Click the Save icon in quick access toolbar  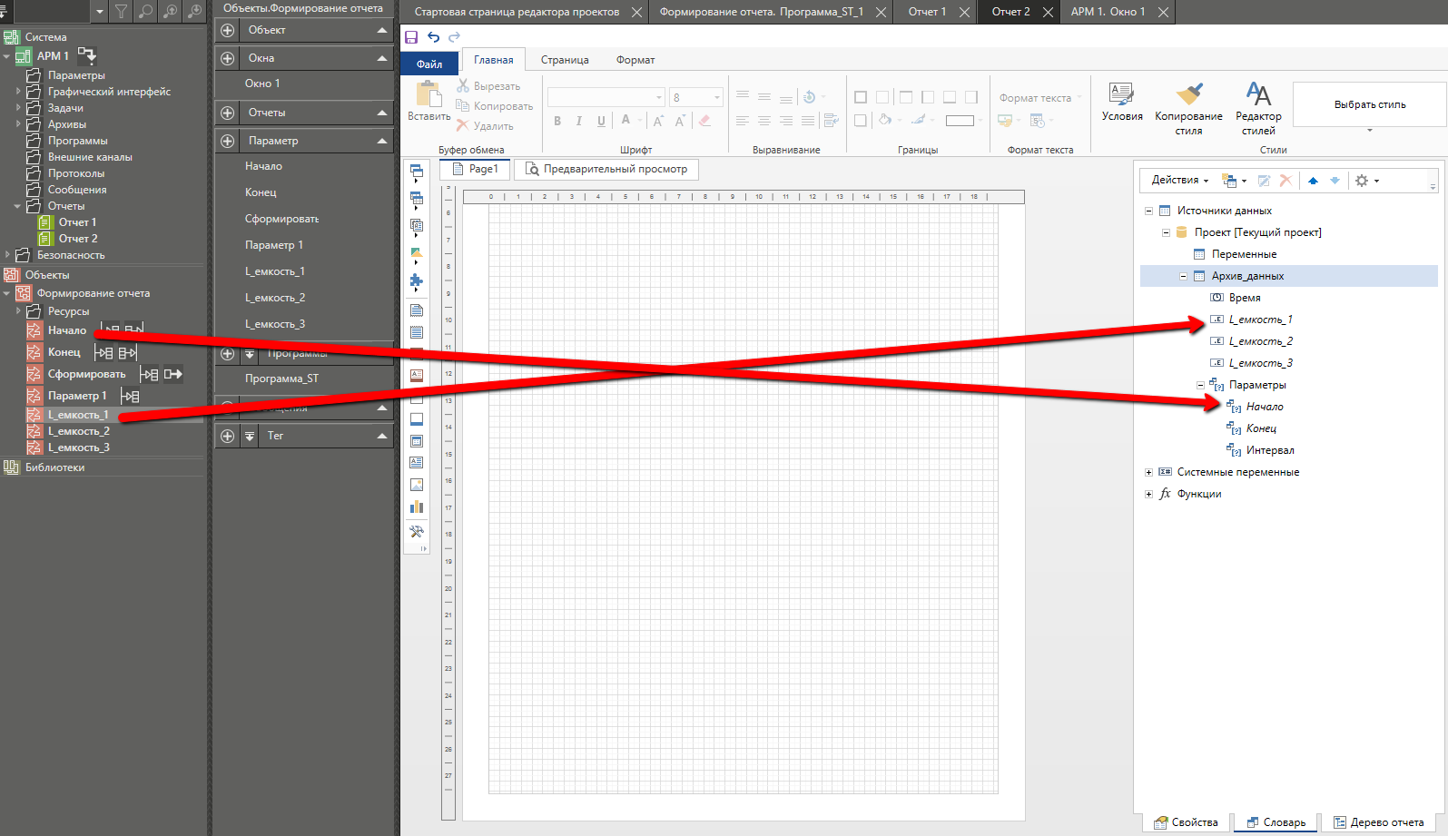411,37
